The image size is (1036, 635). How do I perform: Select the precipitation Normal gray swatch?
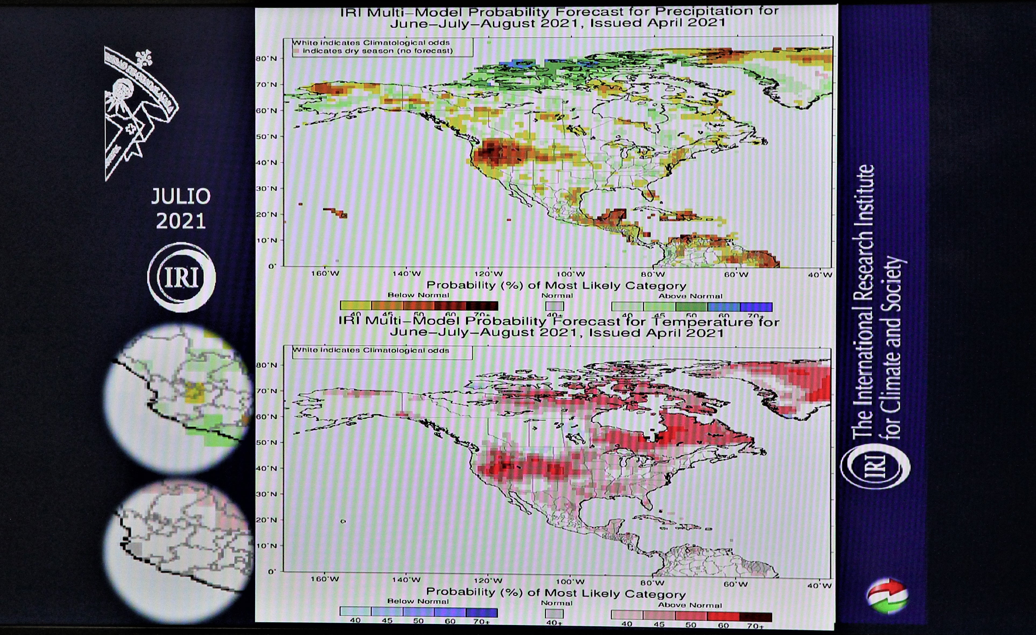[554, 306]
